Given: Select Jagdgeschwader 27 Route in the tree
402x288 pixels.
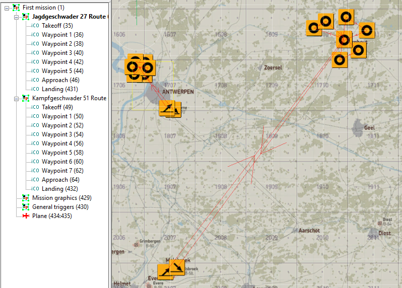Looking at the screenshot, I should (69, 17).
